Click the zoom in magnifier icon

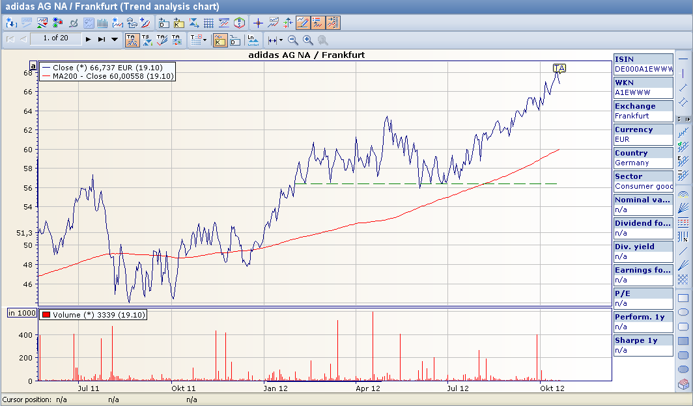[x=308, y=40]
